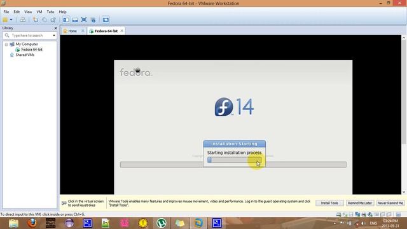Screen dimensions: 407x229
Task: Open the Help menu
Action: click(x=62, y=12)
